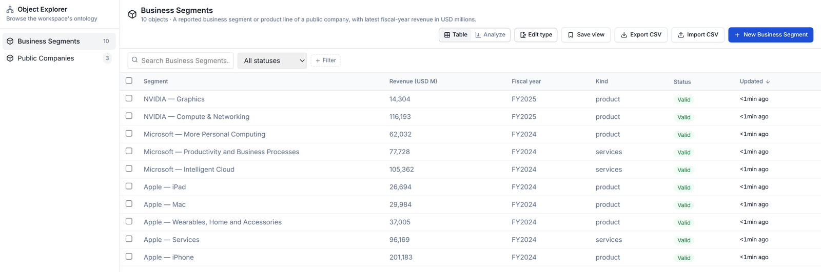Image resolution: width=821 pixels, height=272 pixels.
Task: Click revenue value 96,169
Action: [x=400, y=240]
